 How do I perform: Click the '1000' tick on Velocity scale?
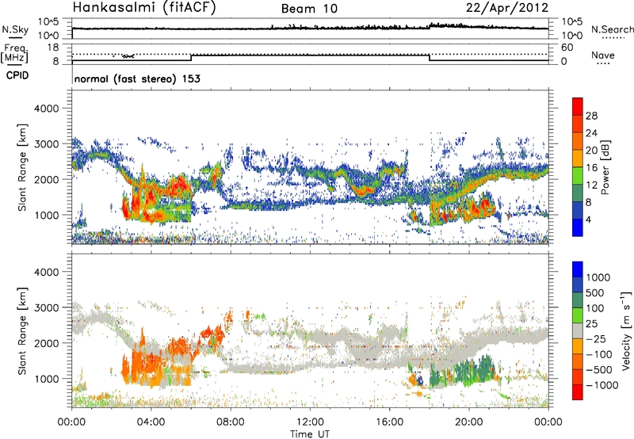coord(598,277)
